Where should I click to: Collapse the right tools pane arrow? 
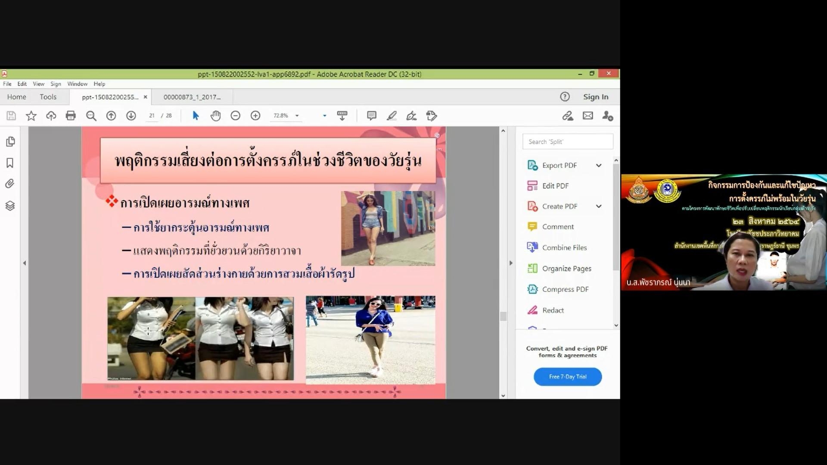[511, 263]
